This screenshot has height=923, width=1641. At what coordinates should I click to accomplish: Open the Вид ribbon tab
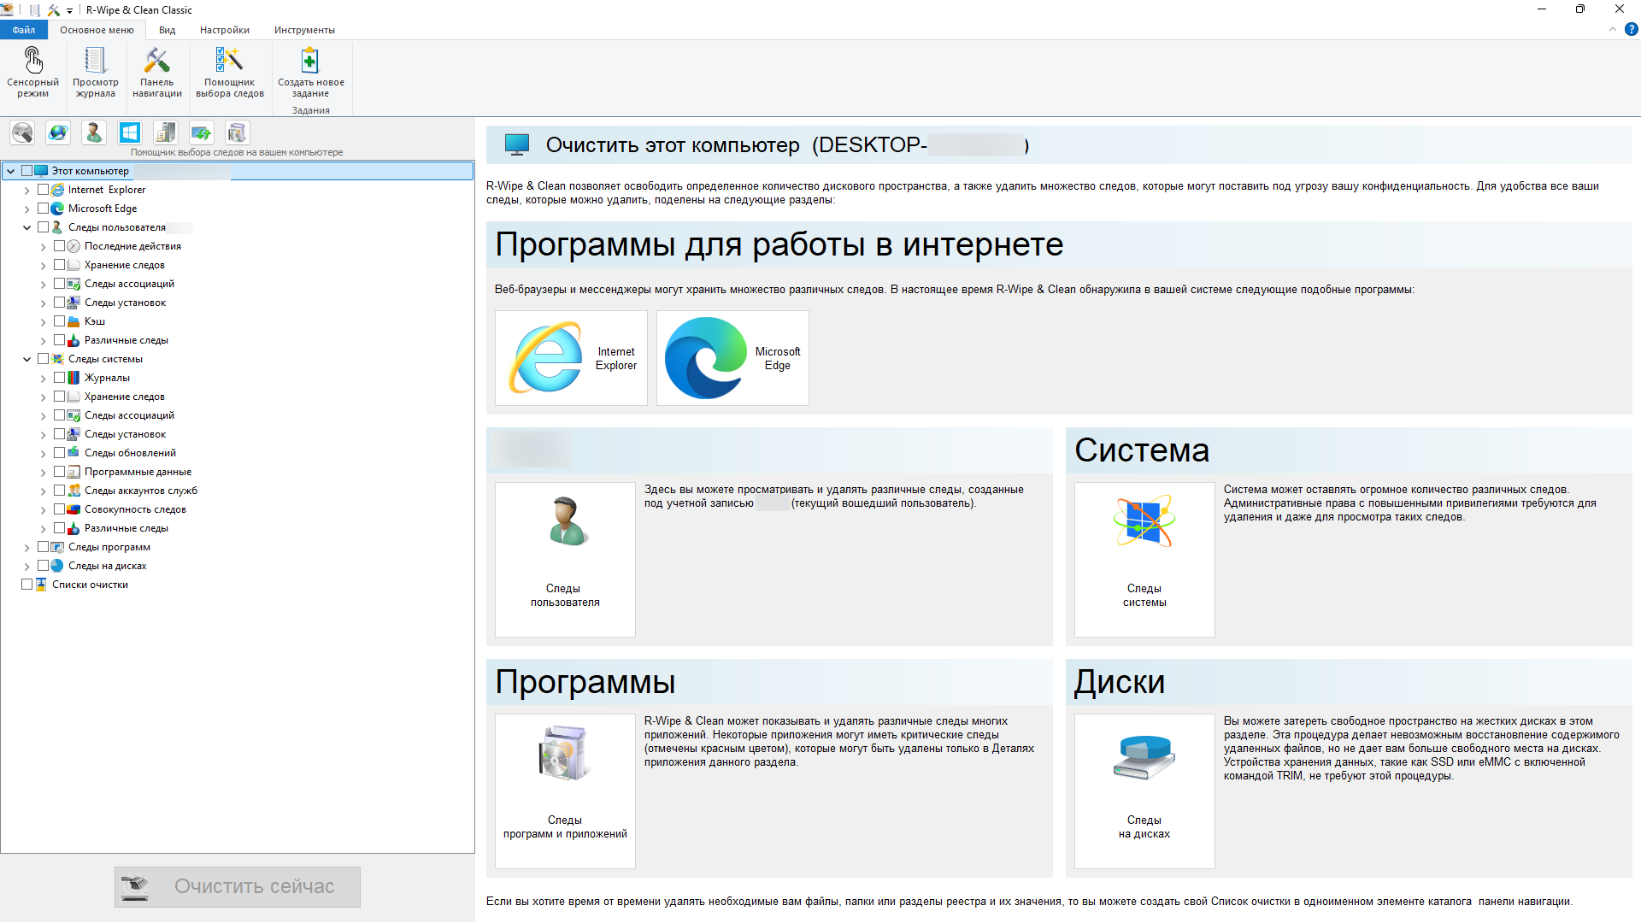click(167, 30)
